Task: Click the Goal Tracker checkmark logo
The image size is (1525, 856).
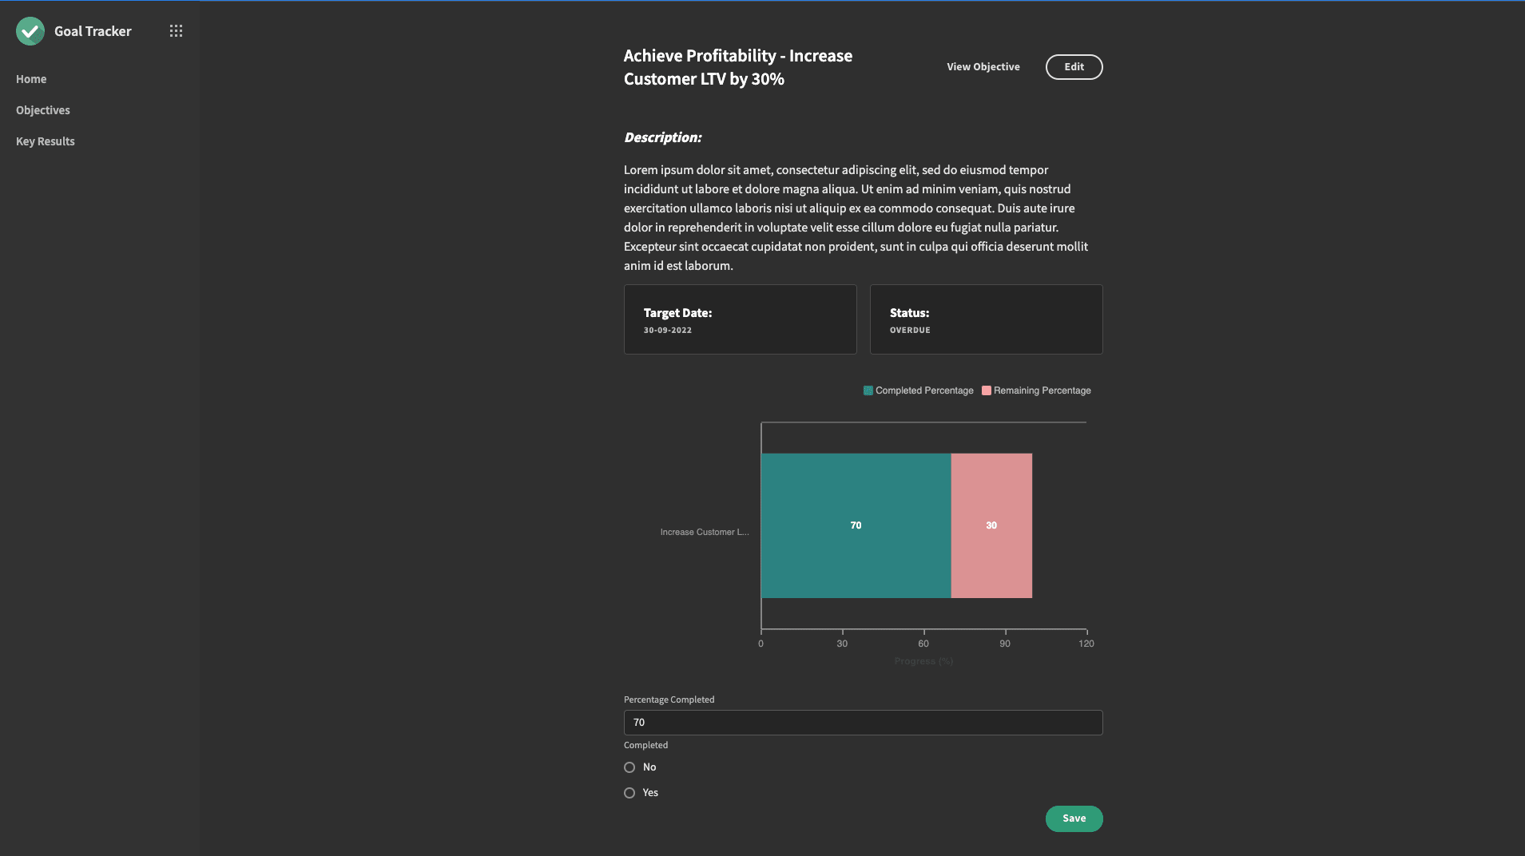Action: 30,31
